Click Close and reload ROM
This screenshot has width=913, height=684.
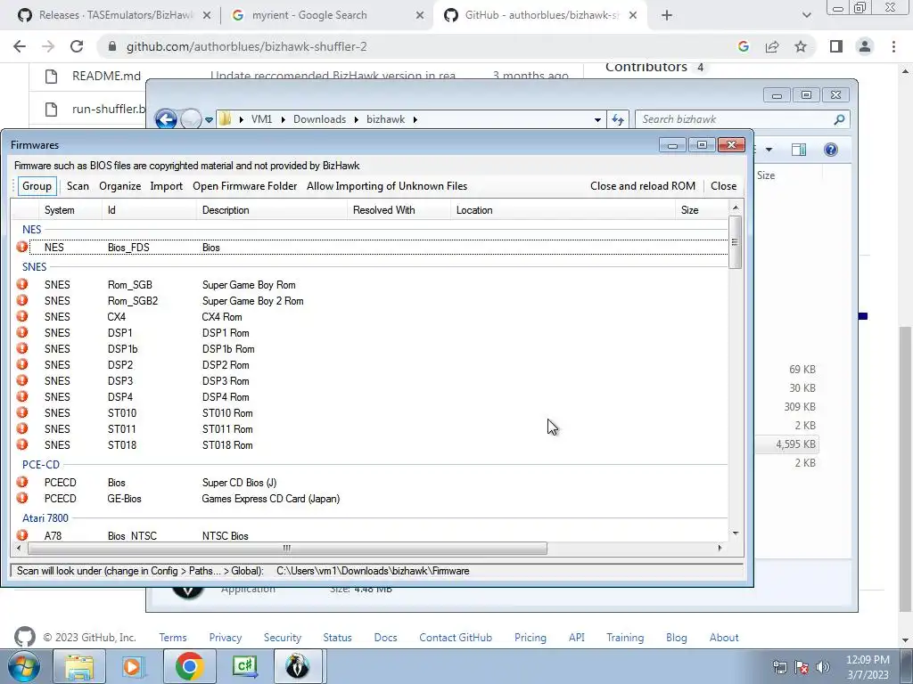tap(642, 186)
